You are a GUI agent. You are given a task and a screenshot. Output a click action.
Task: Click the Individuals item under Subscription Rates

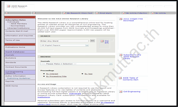(13, 22)
